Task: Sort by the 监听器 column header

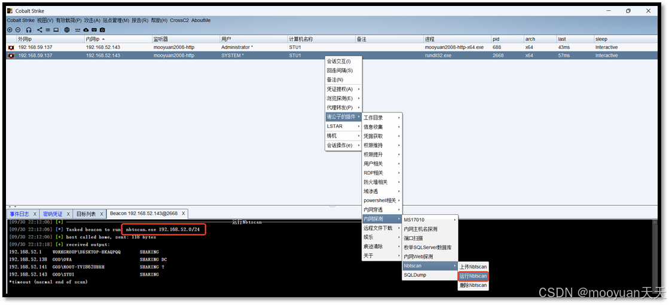Action: coord(186,39)
